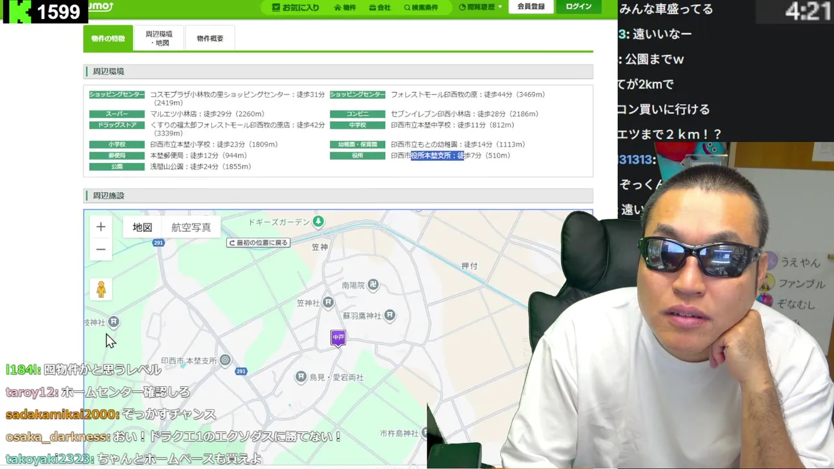Click マルエツ小林店 supermarket entry
Screen dimensions: 834x469
207,114
